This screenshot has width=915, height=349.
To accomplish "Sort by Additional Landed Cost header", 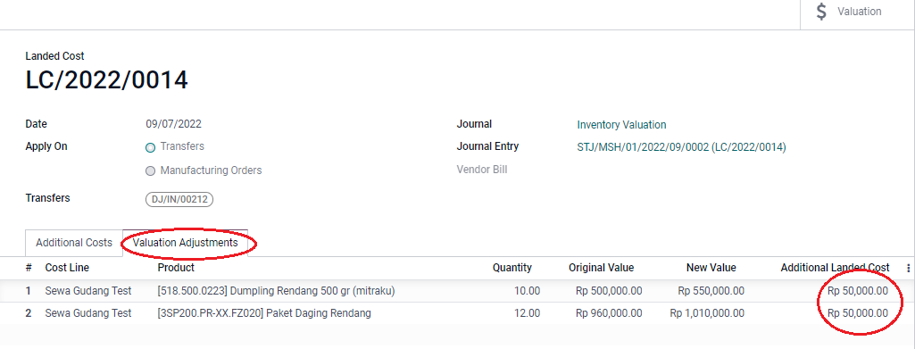I will [835, 268].
